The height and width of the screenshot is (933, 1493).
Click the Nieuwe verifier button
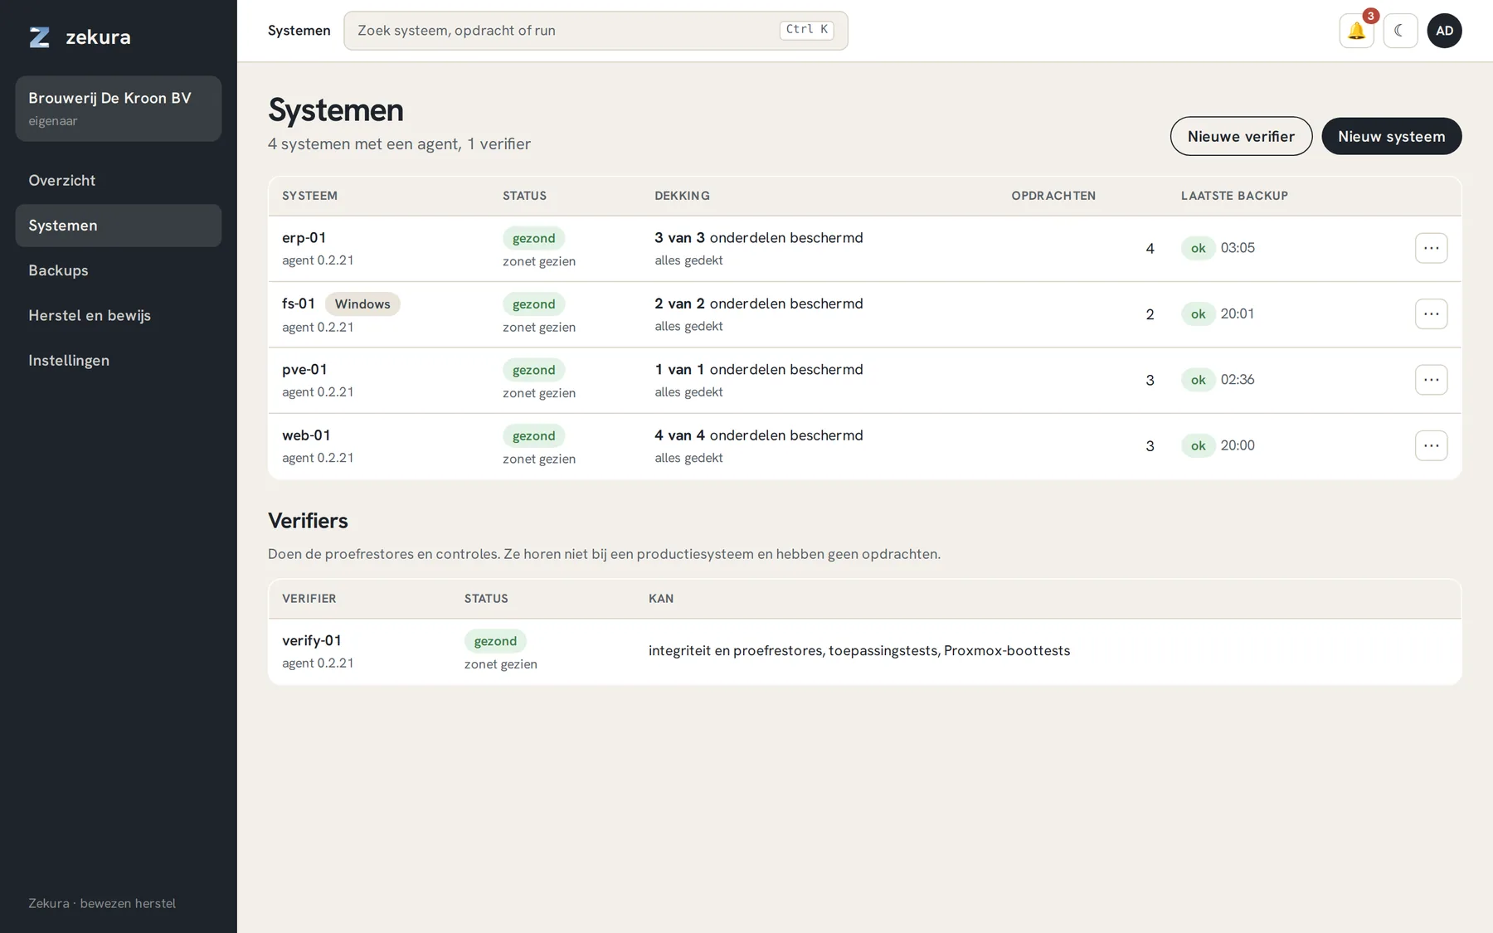pyautogui.click(x=1241, y=136)
